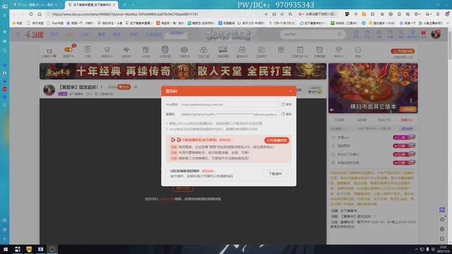This screenshot has height=254, width=452.
Task: Switch to the 活跃榜 tab
Action: (362, 120)
